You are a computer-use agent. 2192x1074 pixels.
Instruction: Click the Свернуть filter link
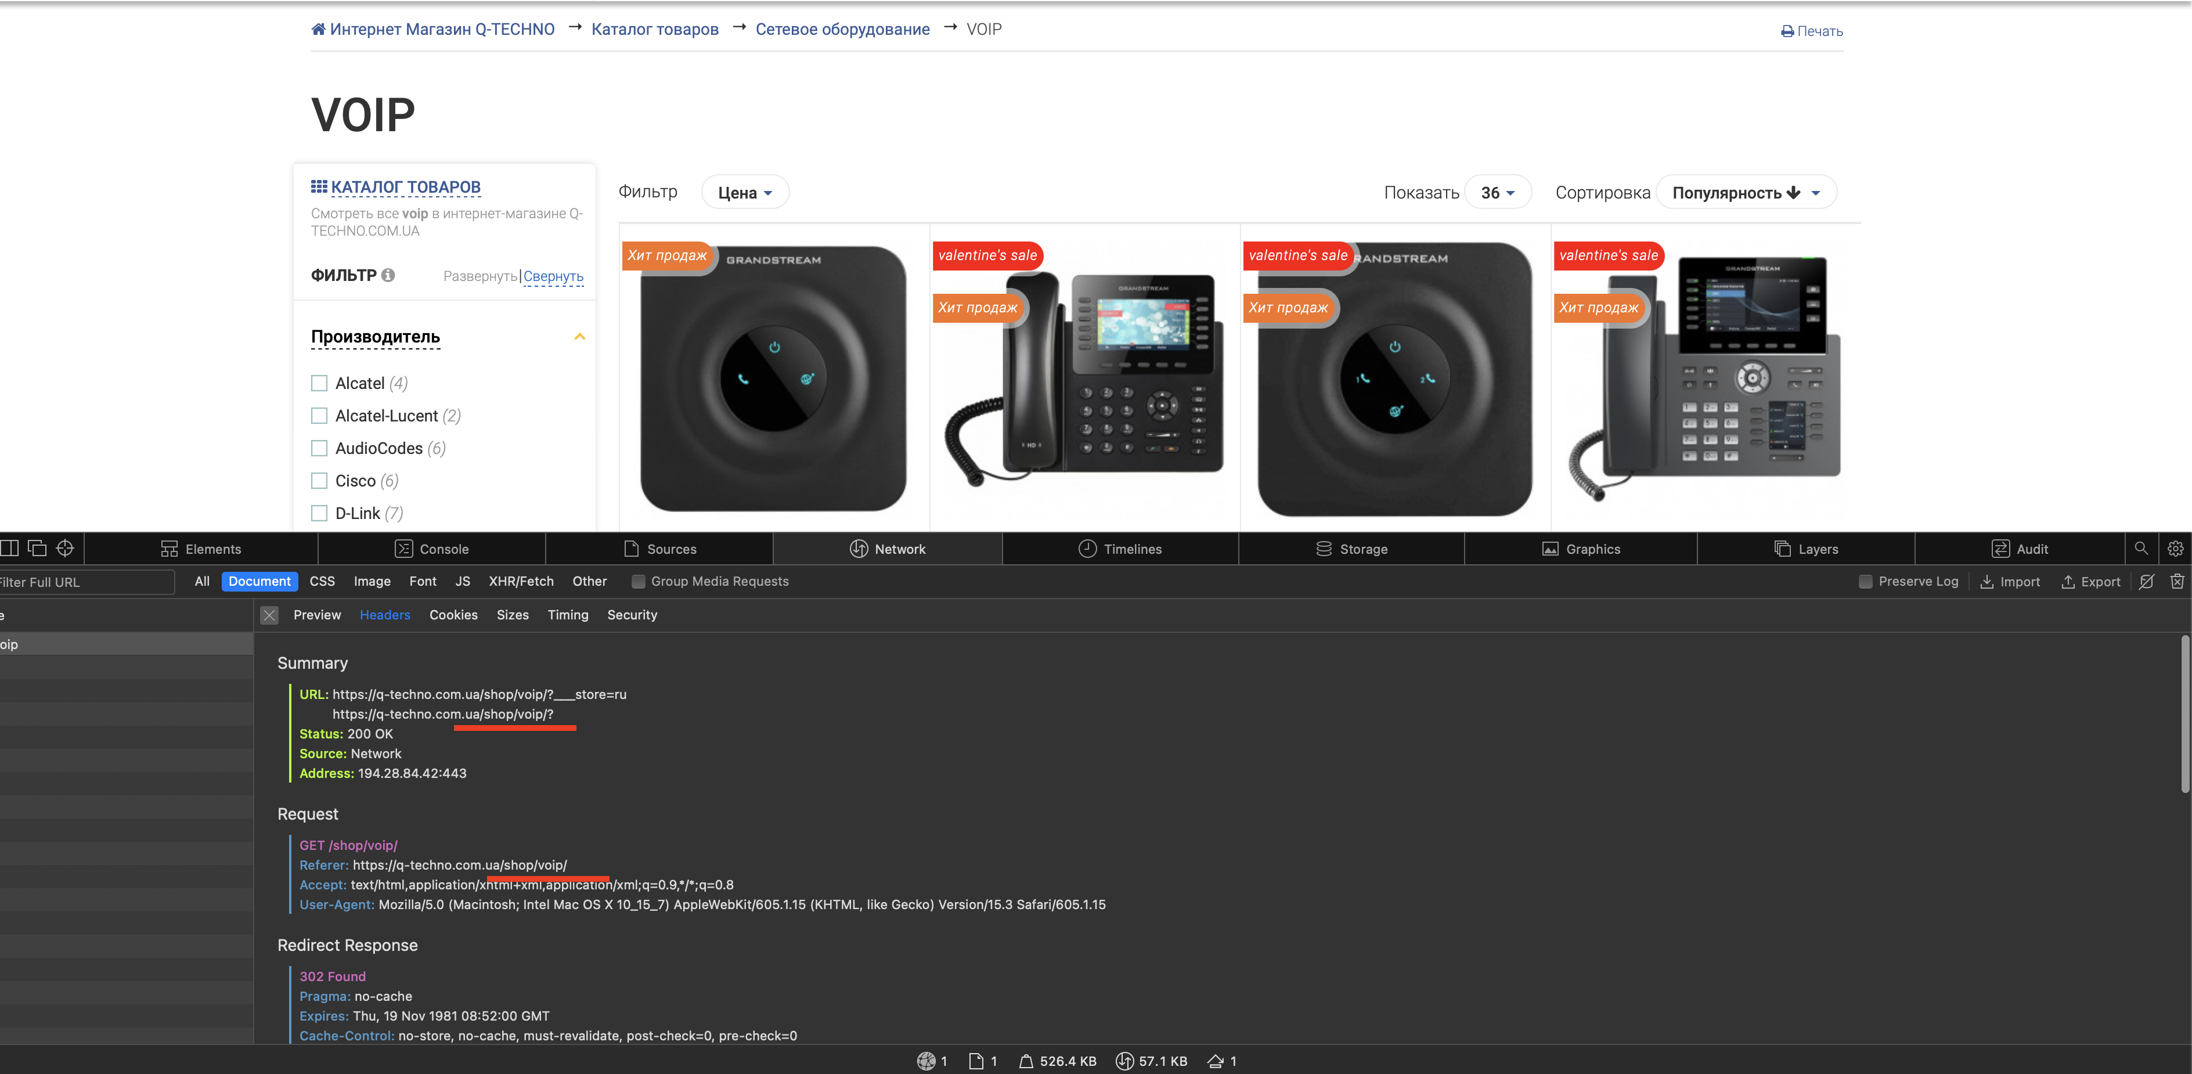553,276
